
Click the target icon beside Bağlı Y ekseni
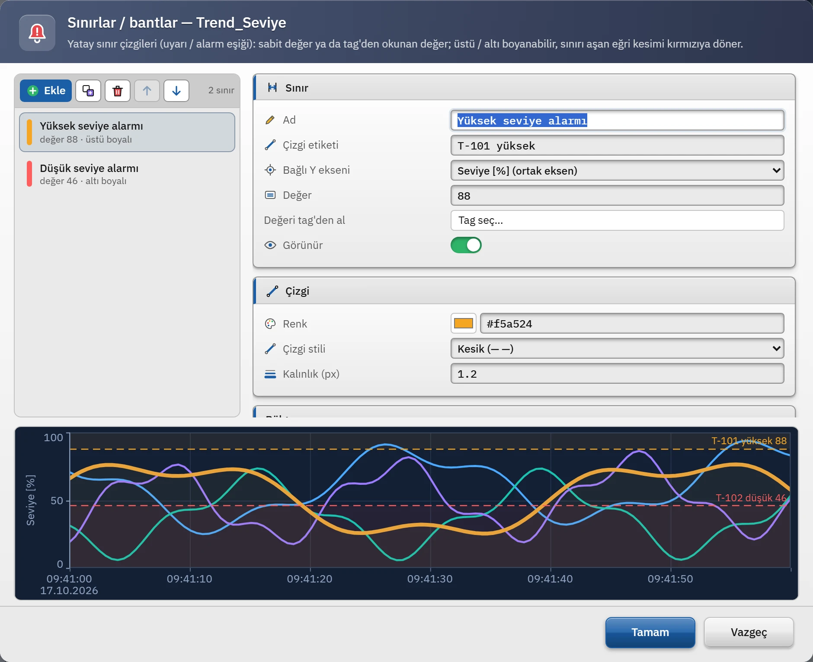(x=270, y=170)
